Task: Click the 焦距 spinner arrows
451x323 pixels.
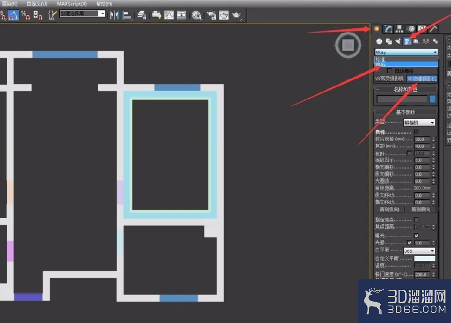Action: [433, 146]
